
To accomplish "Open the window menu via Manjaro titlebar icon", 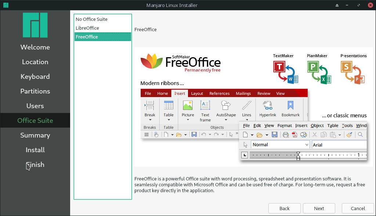I will (6, 5).
